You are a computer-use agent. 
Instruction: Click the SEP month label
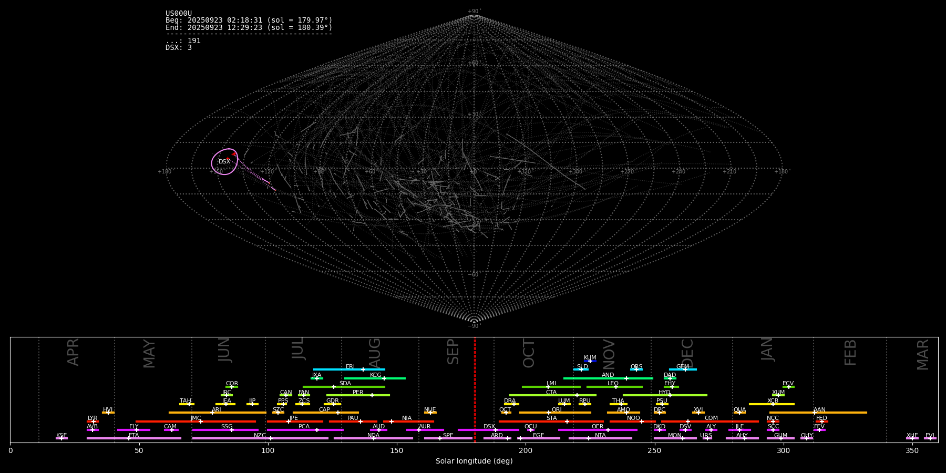tap(453, 352)
